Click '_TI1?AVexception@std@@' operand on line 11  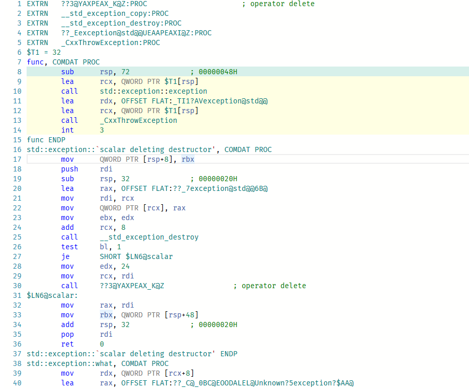(x=221, y=101)
